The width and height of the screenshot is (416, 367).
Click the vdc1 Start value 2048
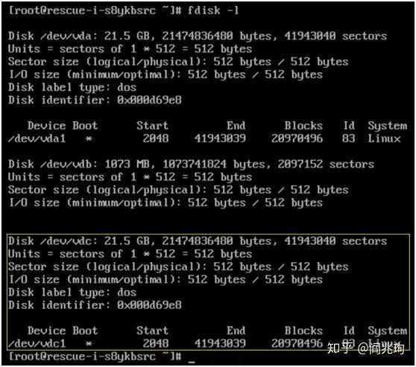pyautogui.click(x=156, y=344)
